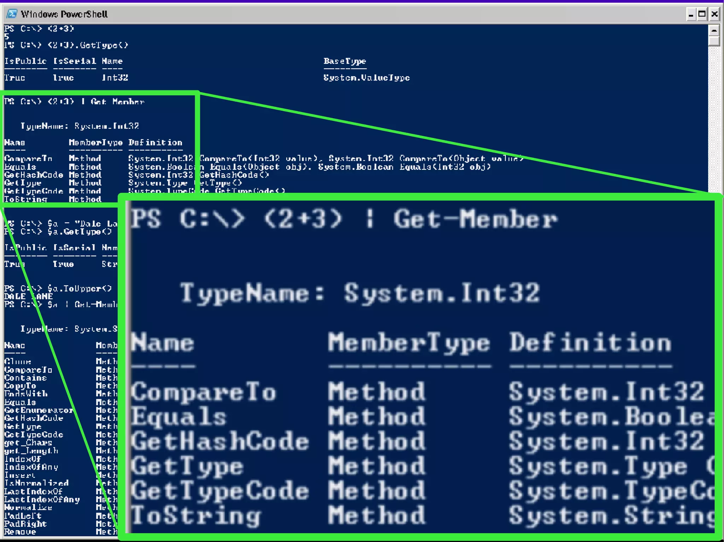Viewport: 724px width, 542px height.
Task: Click enlarged TypeName: System.Int32 line
Action: coord(360,293)
